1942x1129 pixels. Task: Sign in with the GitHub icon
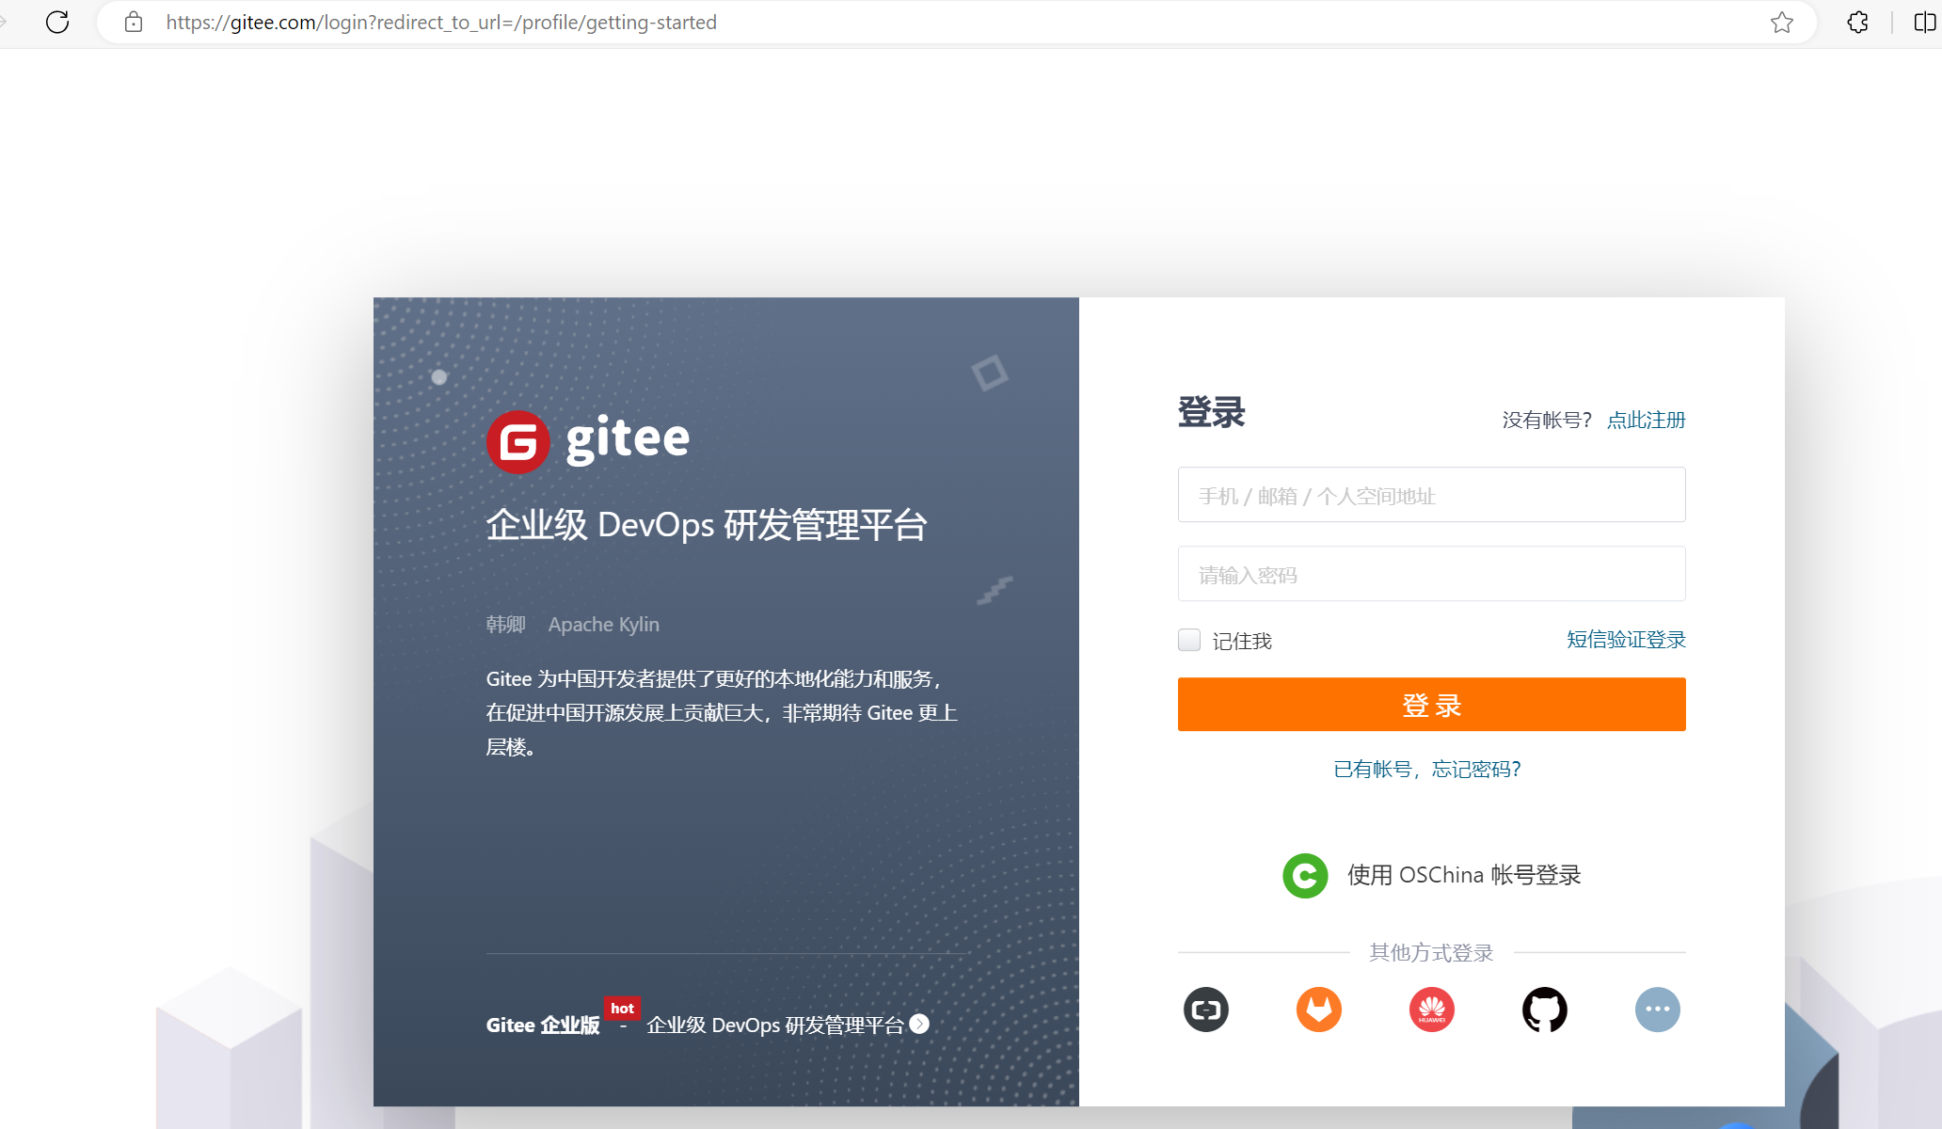pos(1545,1010)
